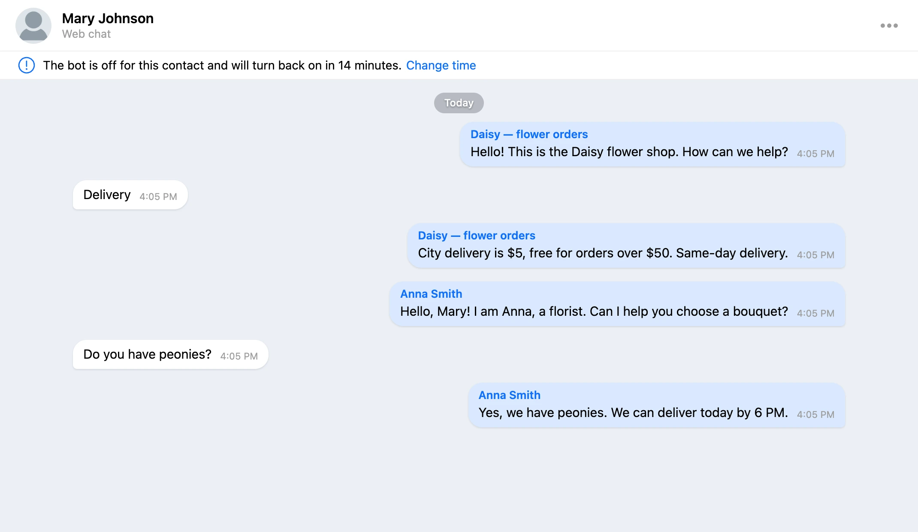The width and height of the screenshot is (918, 532).
Task: Click the 4:05 PM timestamp on the peonies question
Action: point(239,356)
